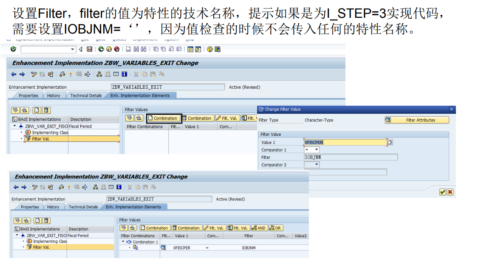Open help using the question mark toolbar icon
Image resolution: width=481 pixels, height=264 pixels.
click(209, 49)
